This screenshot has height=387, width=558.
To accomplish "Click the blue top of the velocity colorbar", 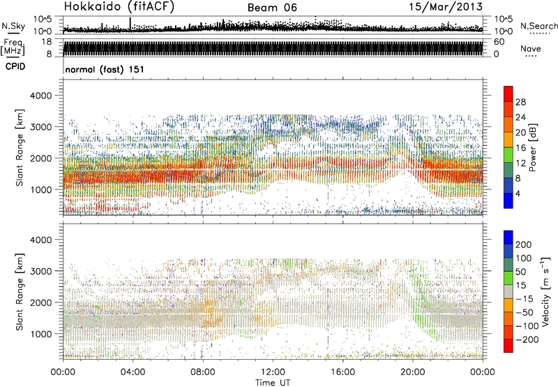I will [508, 238].
